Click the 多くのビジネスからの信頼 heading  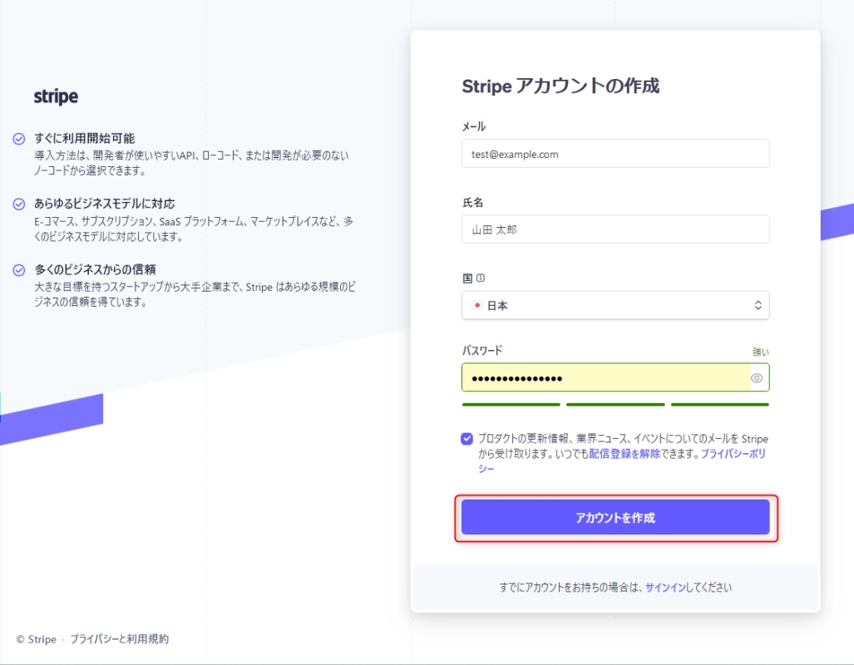96,269
